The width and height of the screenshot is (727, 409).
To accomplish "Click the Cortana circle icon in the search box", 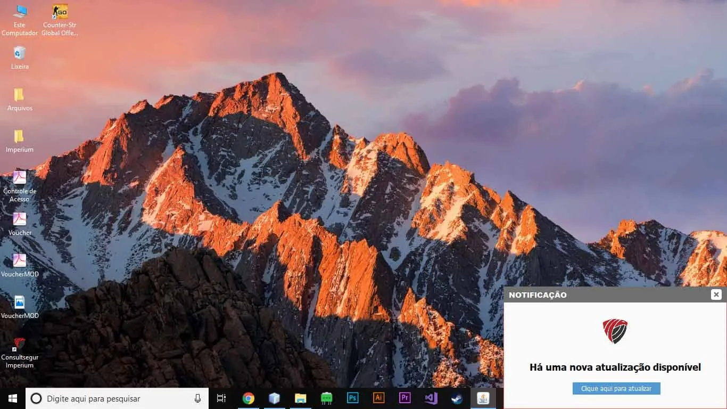I will [36, 398].
